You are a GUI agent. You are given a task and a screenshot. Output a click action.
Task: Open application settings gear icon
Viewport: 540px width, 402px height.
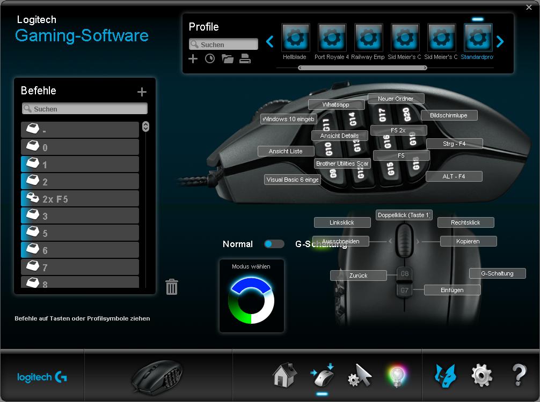pyautogui.click(x=482, y=376)
